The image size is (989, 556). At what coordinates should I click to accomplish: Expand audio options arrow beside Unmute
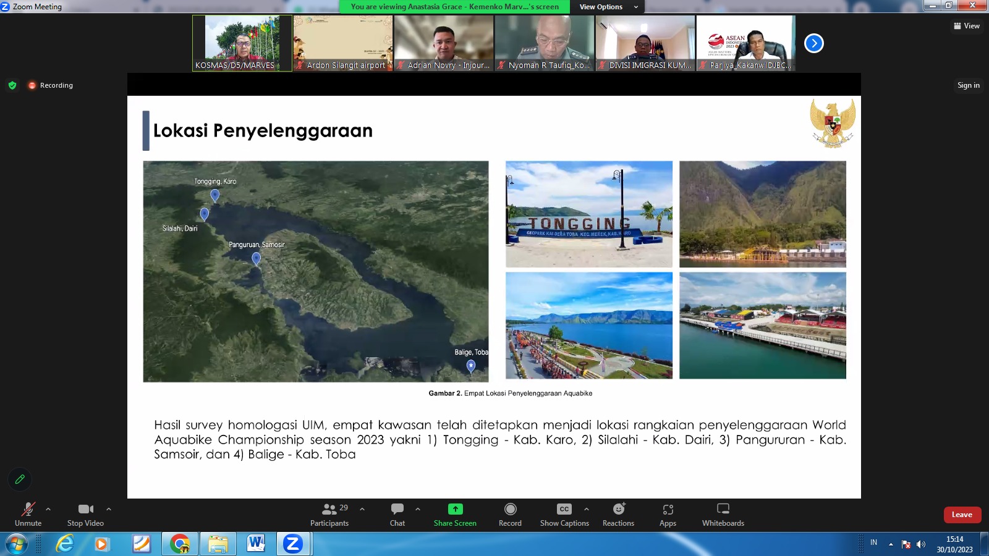48,509
